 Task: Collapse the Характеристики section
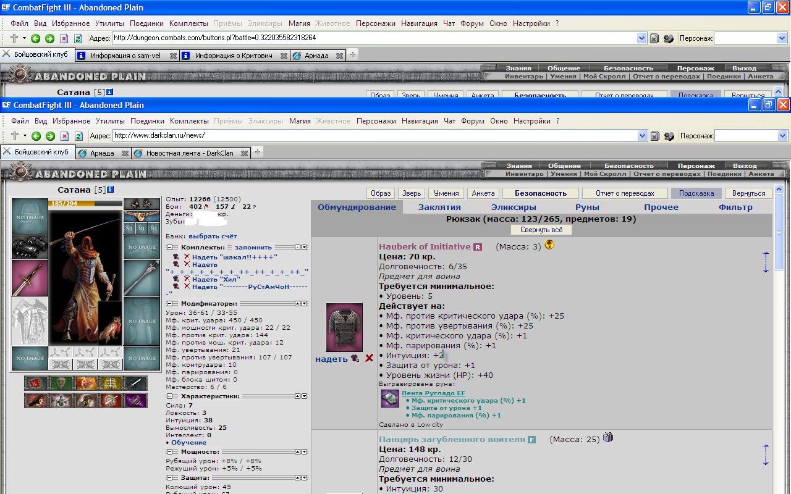point(169,396)
